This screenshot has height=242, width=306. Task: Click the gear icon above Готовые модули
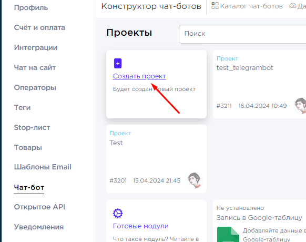tap(118, 213)
